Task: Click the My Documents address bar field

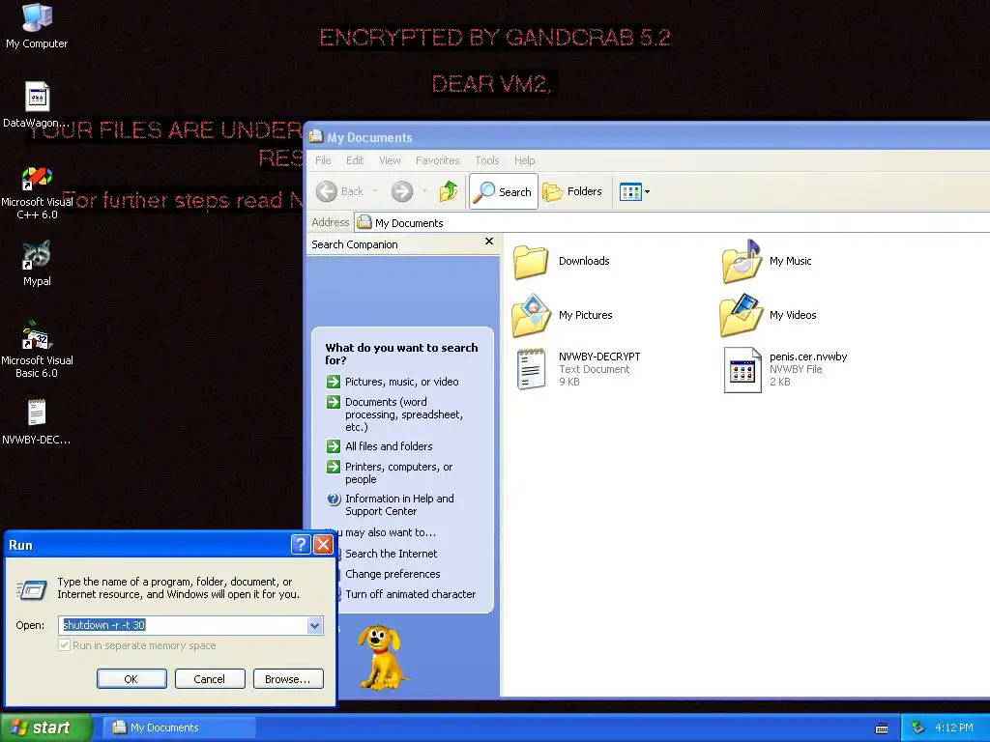Action: (x=672, y=222)
